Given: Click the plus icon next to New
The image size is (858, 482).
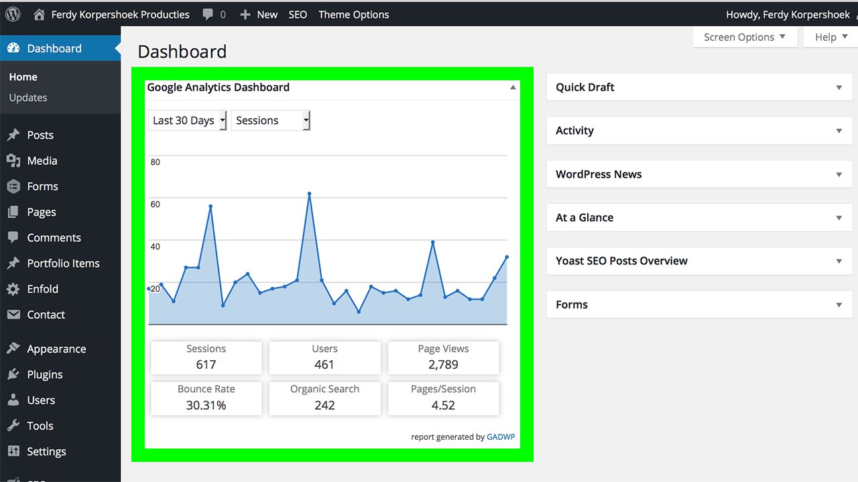Looking at the screenshot, I should click(x=245, y=14).
